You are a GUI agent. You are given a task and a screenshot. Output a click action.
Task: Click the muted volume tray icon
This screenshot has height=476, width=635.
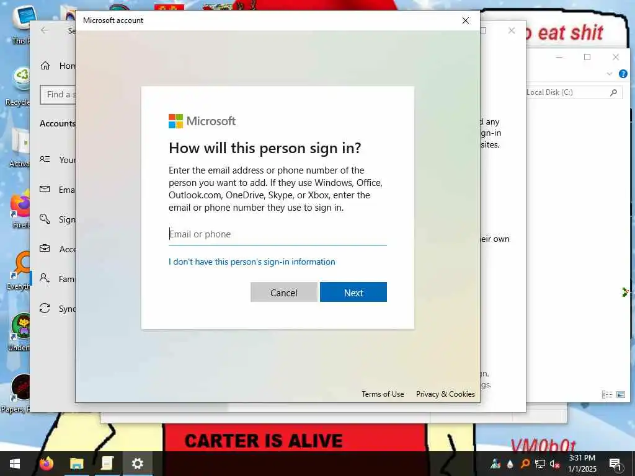coord(554,464)
